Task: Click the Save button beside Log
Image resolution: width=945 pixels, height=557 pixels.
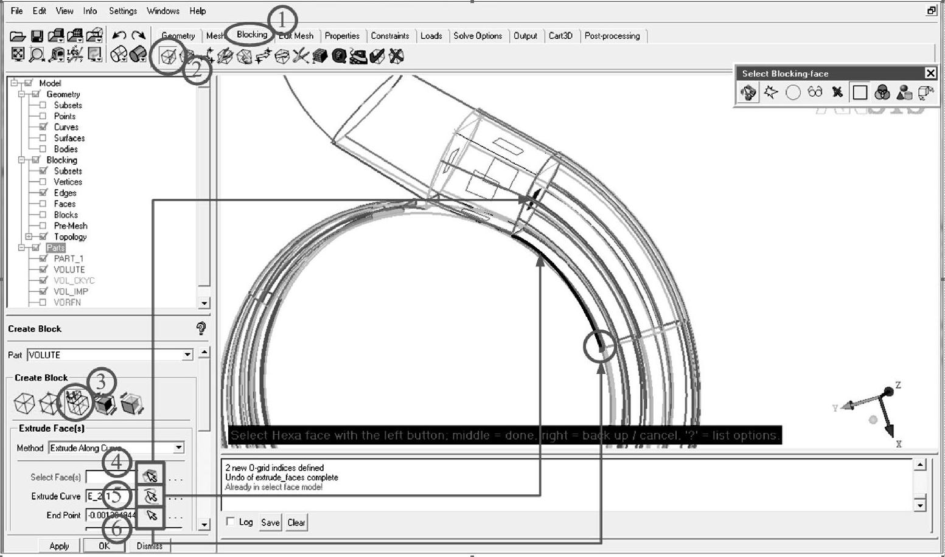Action: pos(270,522)
